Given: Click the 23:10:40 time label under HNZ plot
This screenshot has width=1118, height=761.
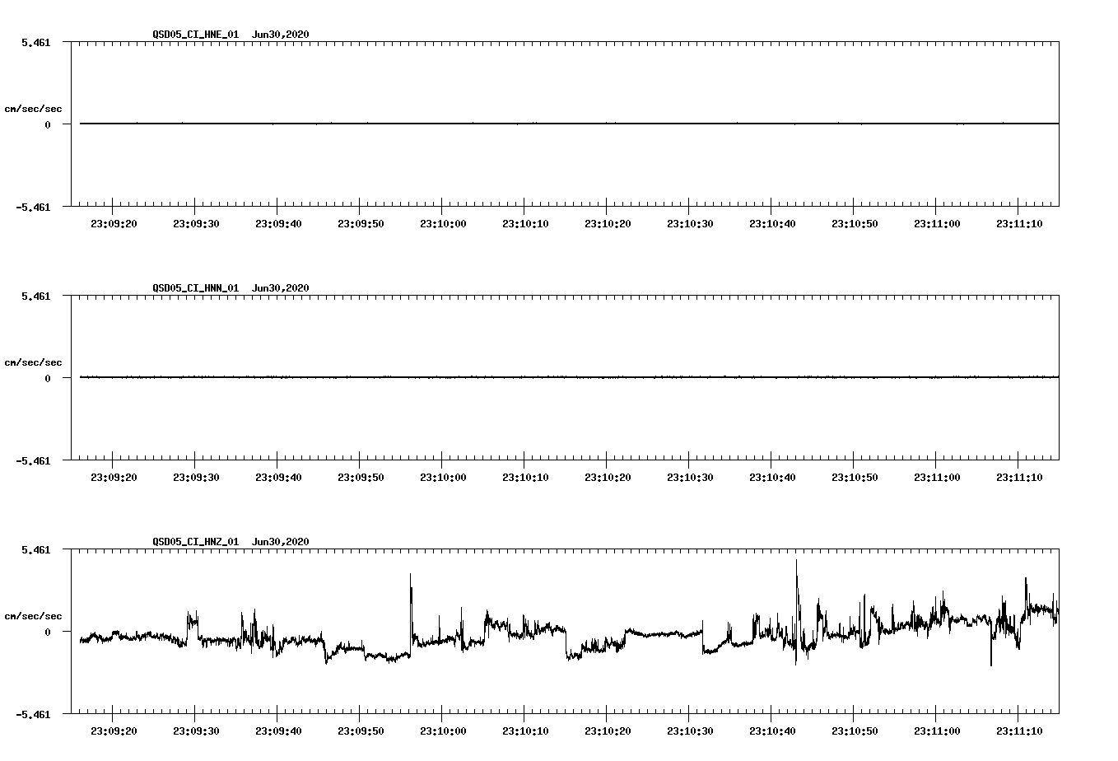Looking at the screenshot, I should [772, 731].
